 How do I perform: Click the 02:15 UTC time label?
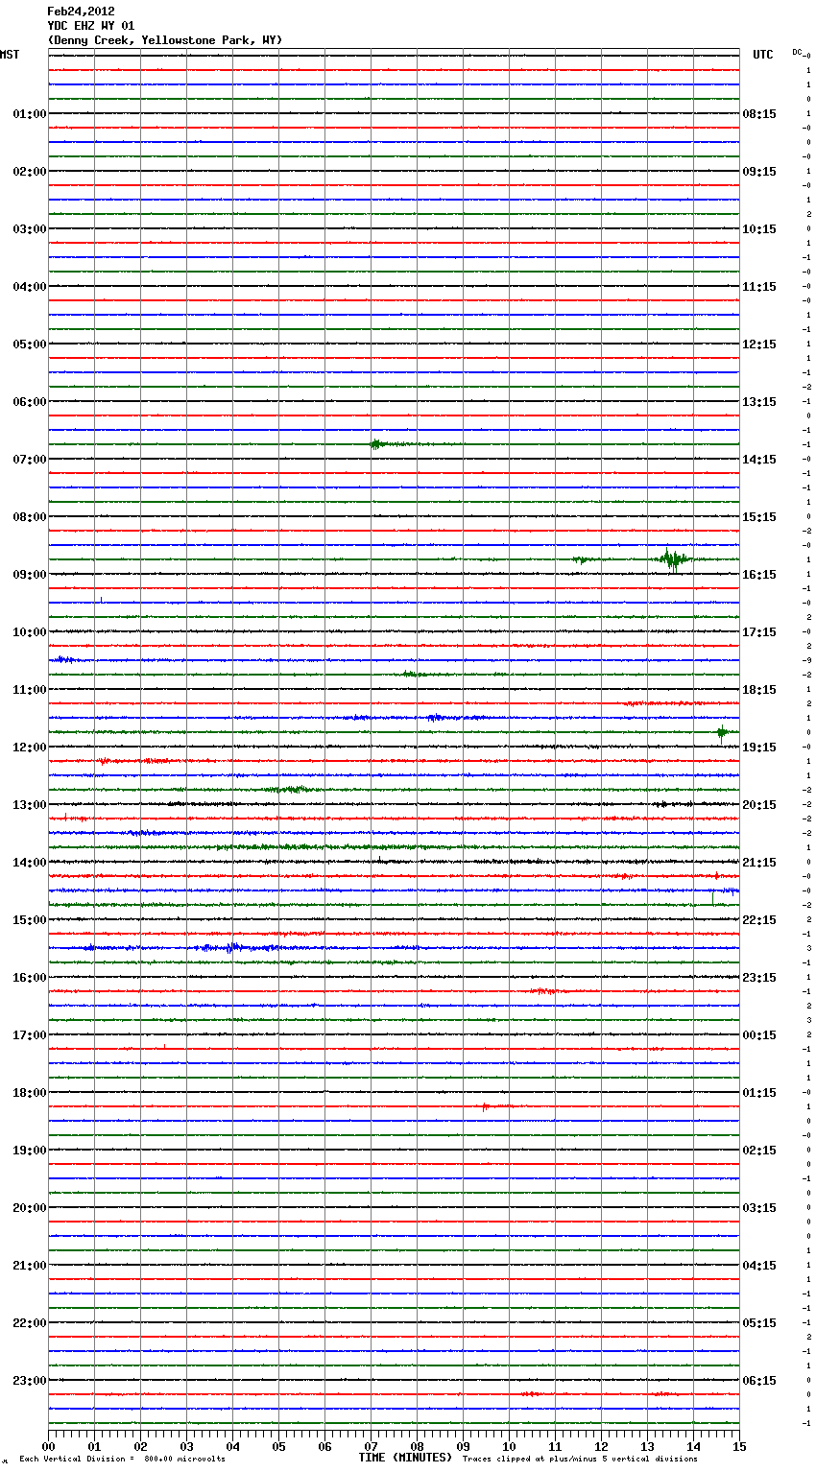[x=759, y=1151]
